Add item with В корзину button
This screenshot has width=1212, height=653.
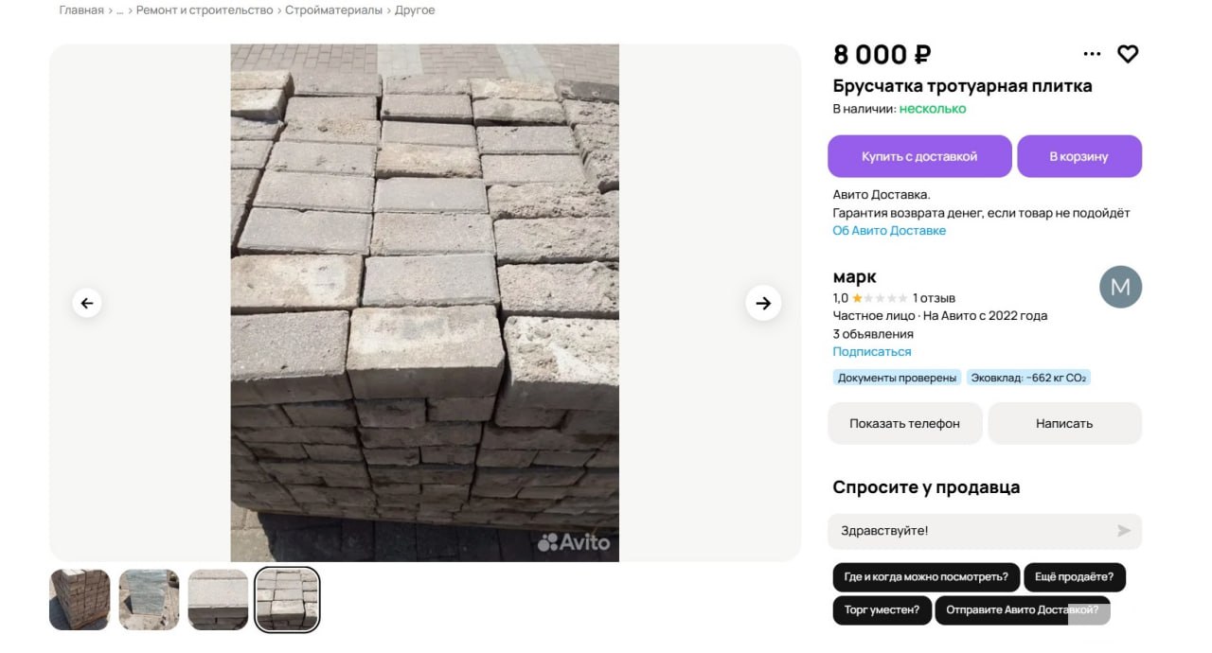[x=1078, y=156]
